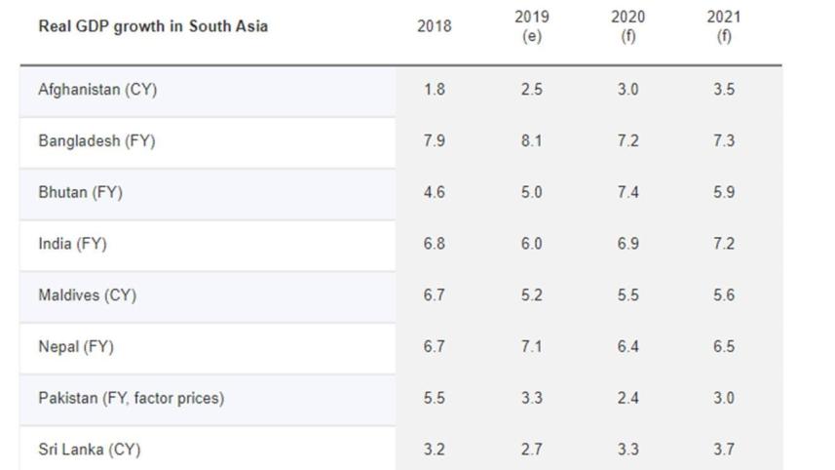Click the Real GDP growth in South Asia header
835x470 pixels.
(x=153, y=26)
